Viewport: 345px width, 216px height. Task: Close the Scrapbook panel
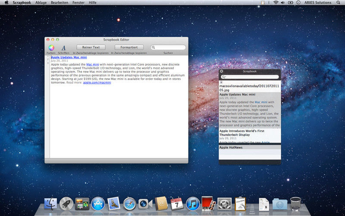coord(222,71)
